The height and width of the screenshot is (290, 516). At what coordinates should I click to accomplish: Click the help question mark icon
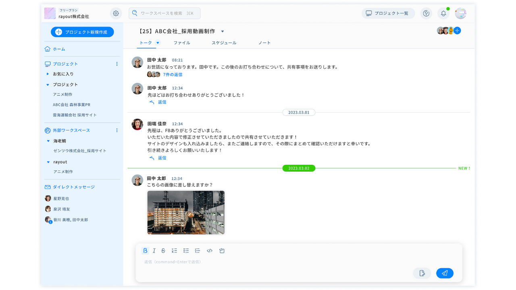tap(426, 13)
